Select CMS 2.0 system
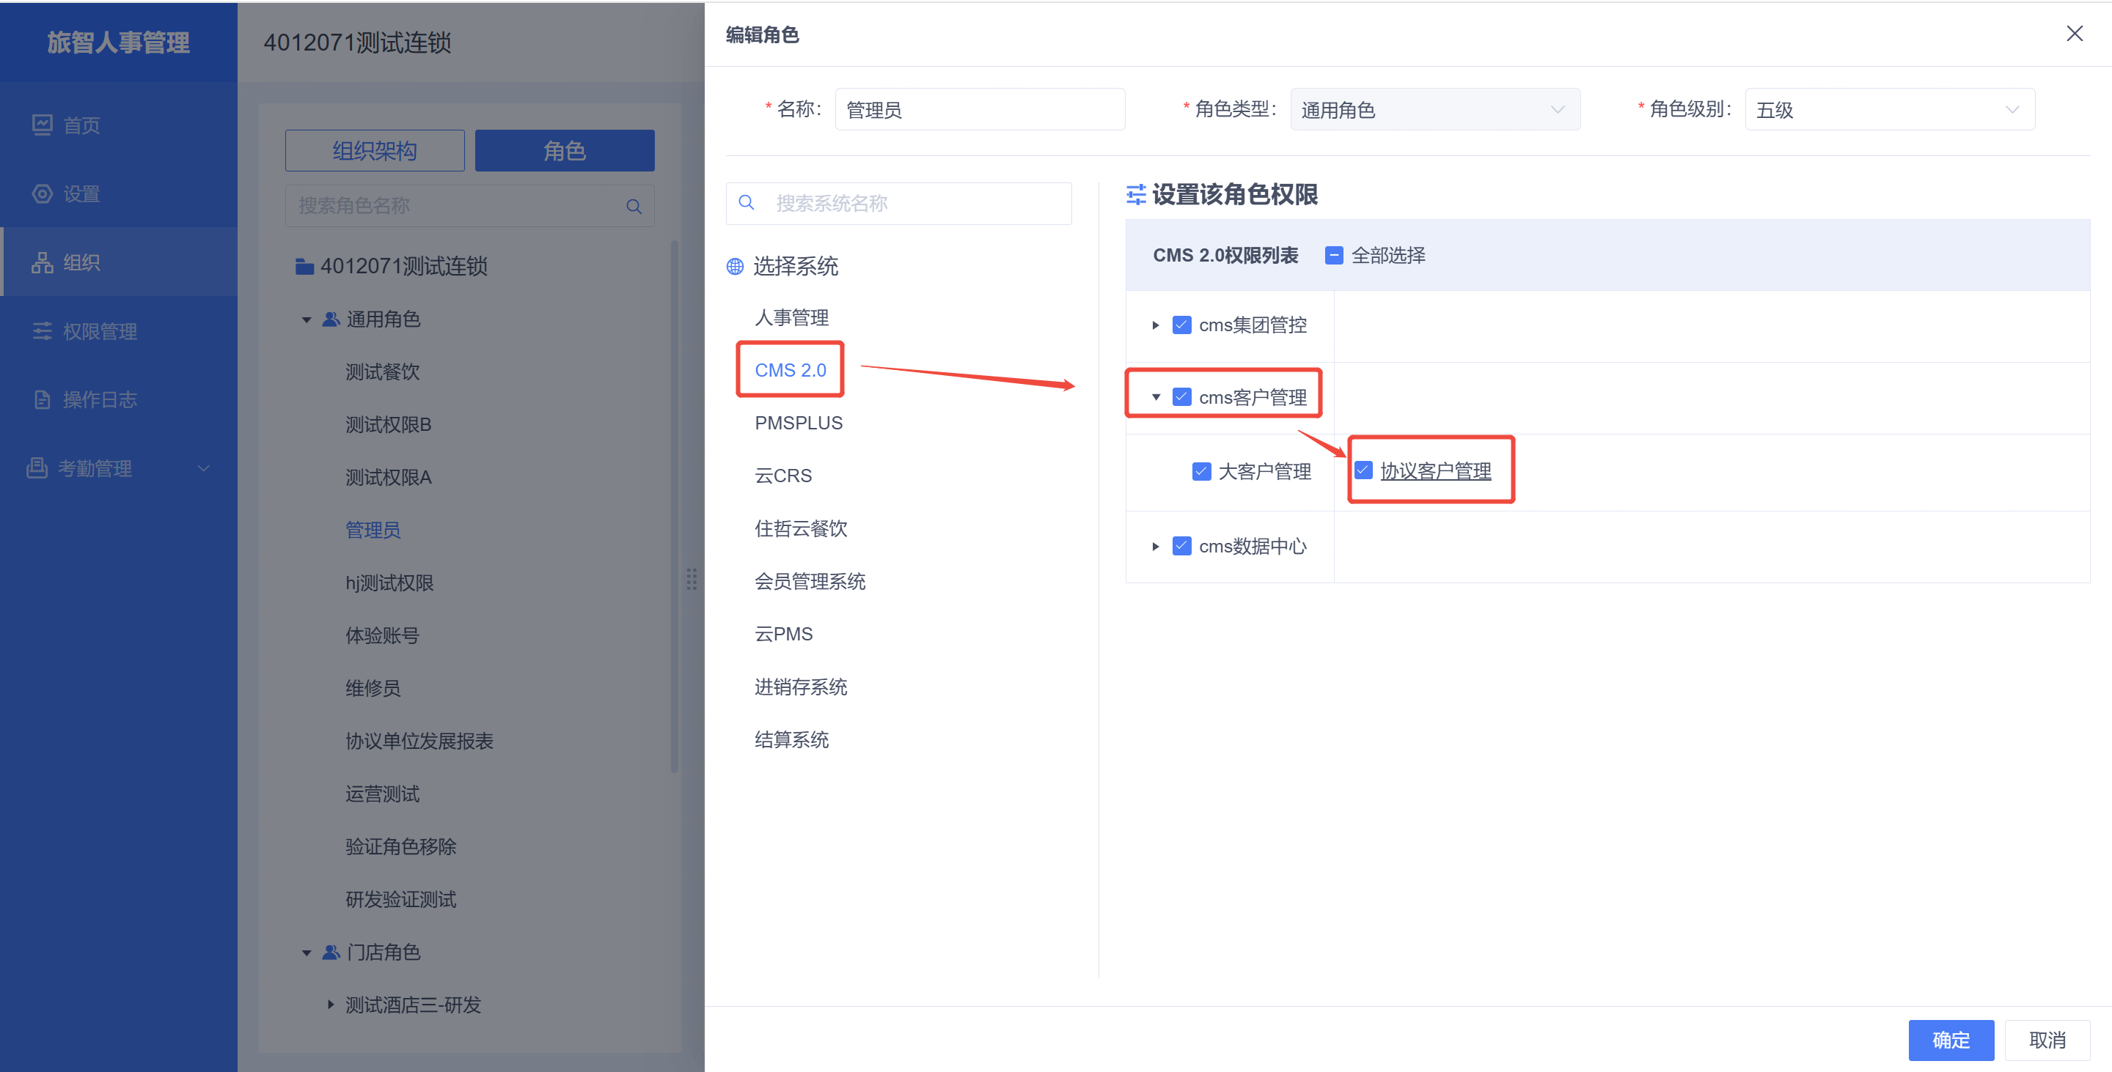2112x1072 pixels. coord(791,370)
